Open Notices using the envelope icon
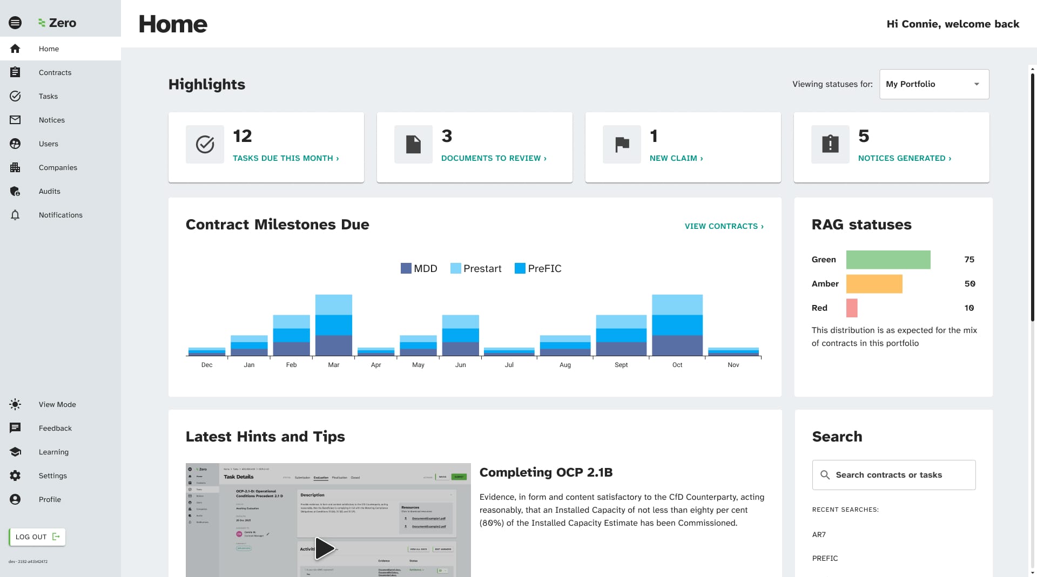The height and width of the screenshot is (577, 1037). pyautogui.click(x=15, y=120)
